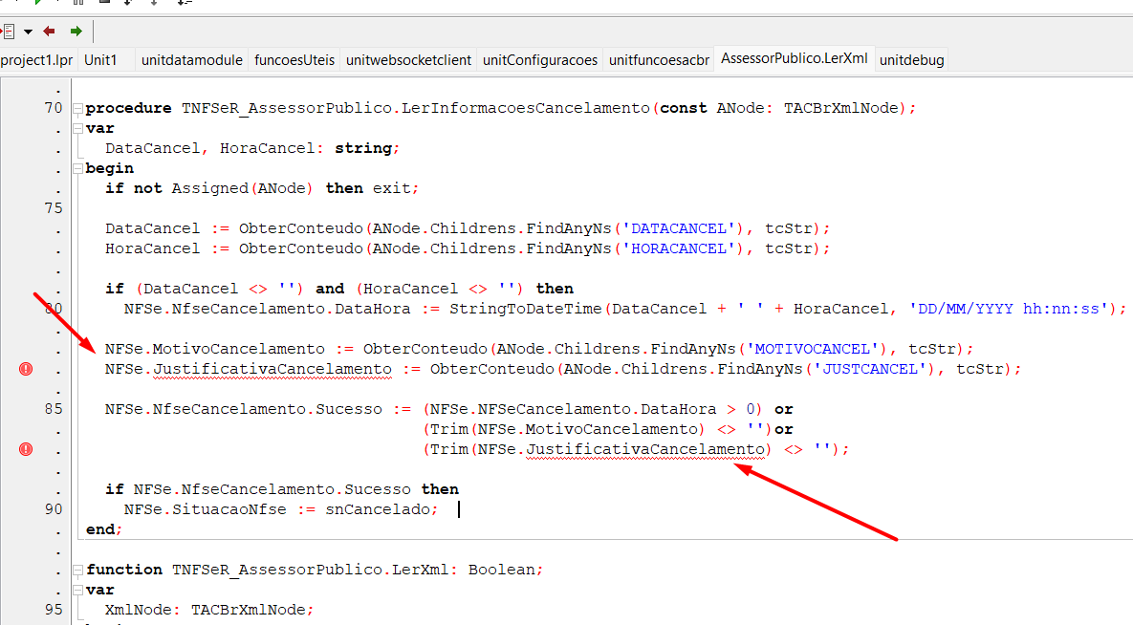
Task: Click line number 95 in the gutter
Action: pos(54,610)
